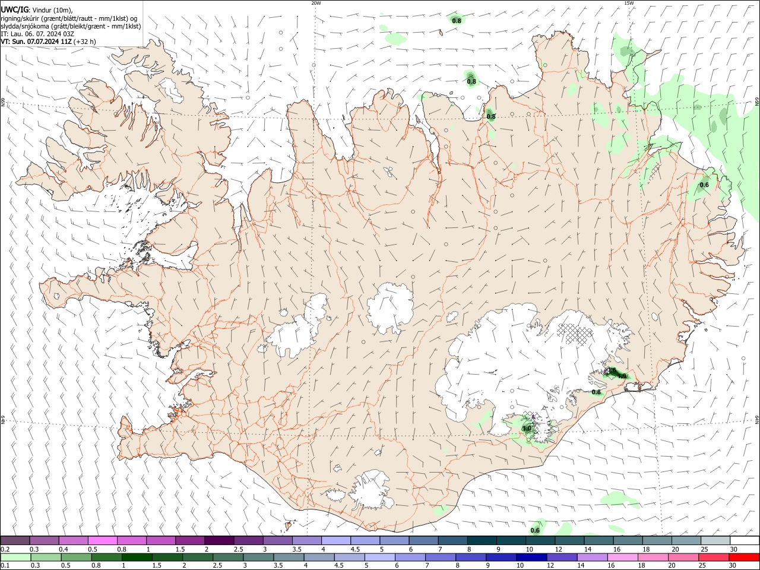
Task: Click the '0.6' value south of Iceland's coast
Action: pyautogui.click(x=535, y=530)
